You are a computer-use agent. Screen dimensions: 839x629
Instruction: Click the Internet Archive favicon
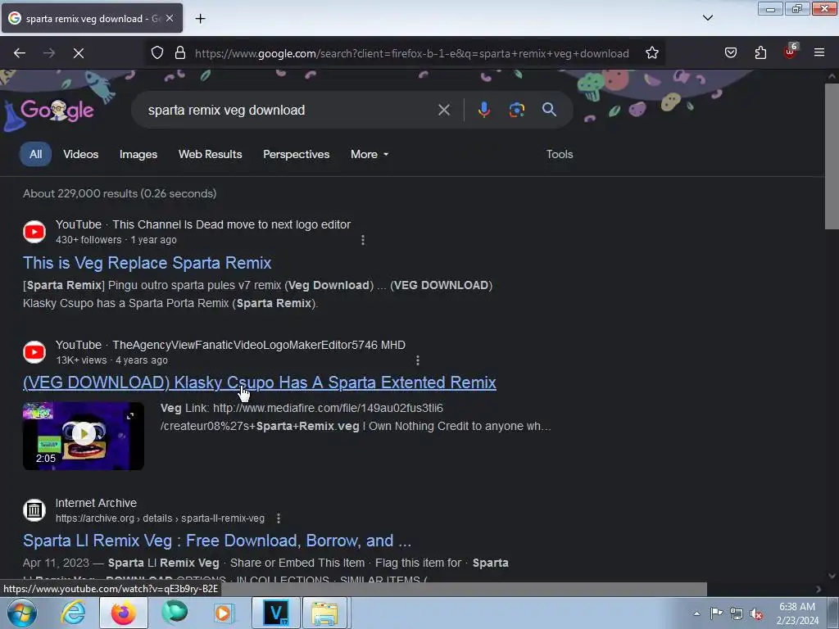(x=34, y=510)
